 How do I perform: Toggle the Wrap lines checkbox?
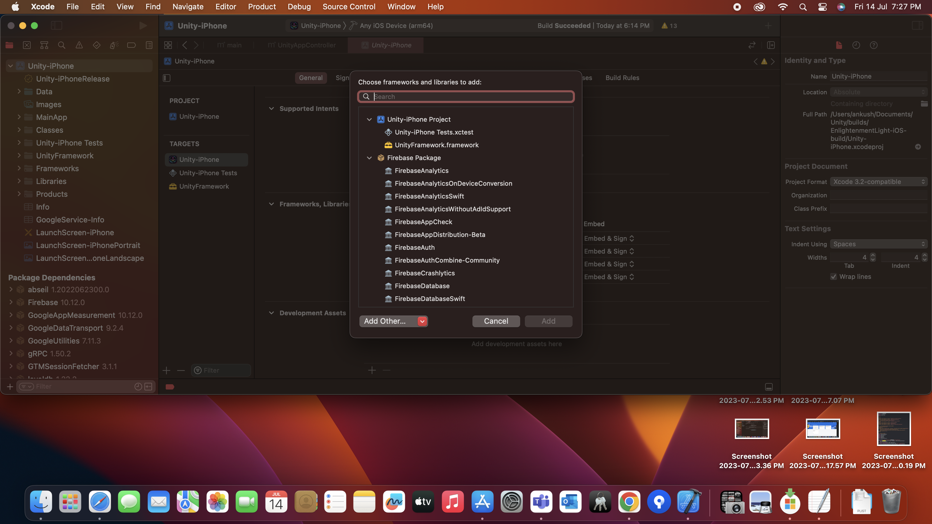(x=834, y=277)
